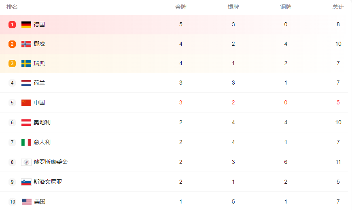Click the Sweden flag icon
This screenshot has width=352, height=210.
(x=26, y=64)
